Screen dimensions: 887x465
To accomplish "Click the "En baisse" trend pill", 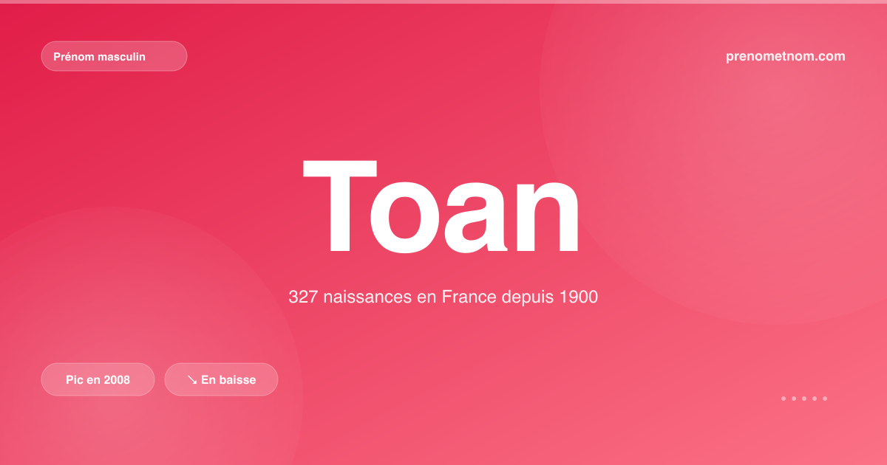I will [221, 379].
